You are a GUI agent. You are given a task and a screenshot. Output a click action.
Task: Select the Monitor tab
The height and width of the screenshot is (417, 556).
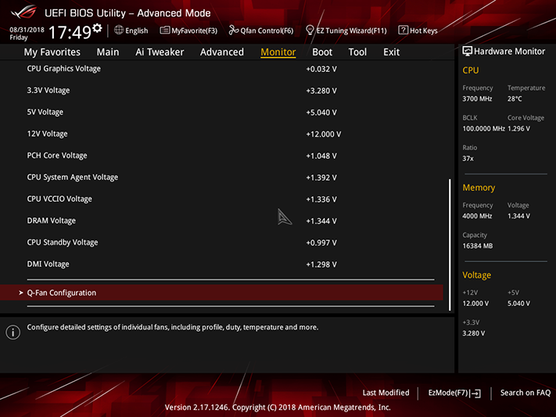[x=278, y=52]
